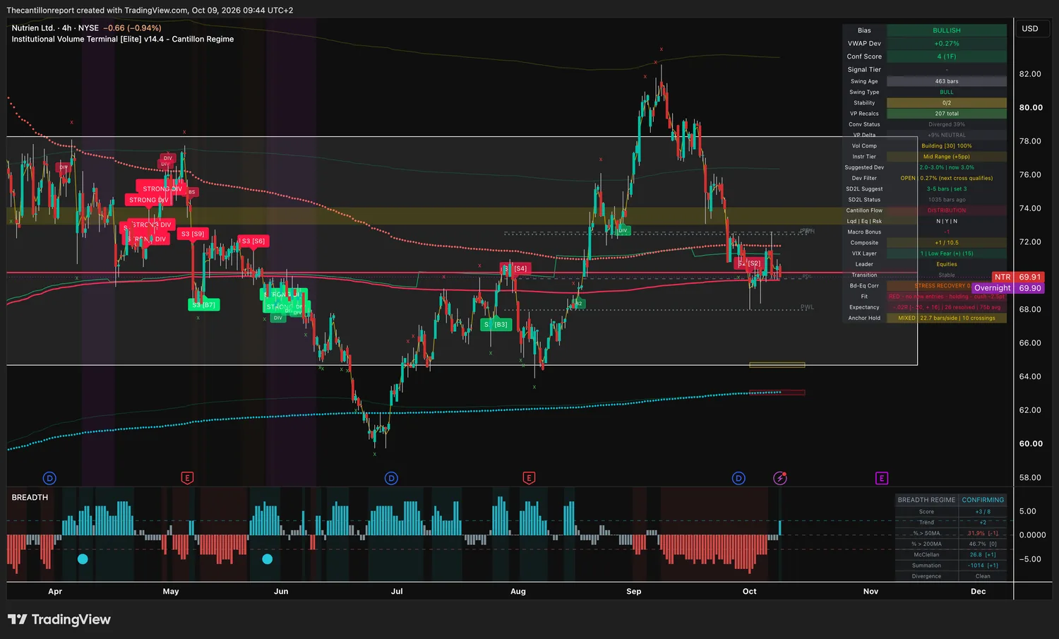Image resolution: width=1059 pixels, height=639 pixels.
Task: Click the Composite value +1 / 10.5
Action: (947, 243)
